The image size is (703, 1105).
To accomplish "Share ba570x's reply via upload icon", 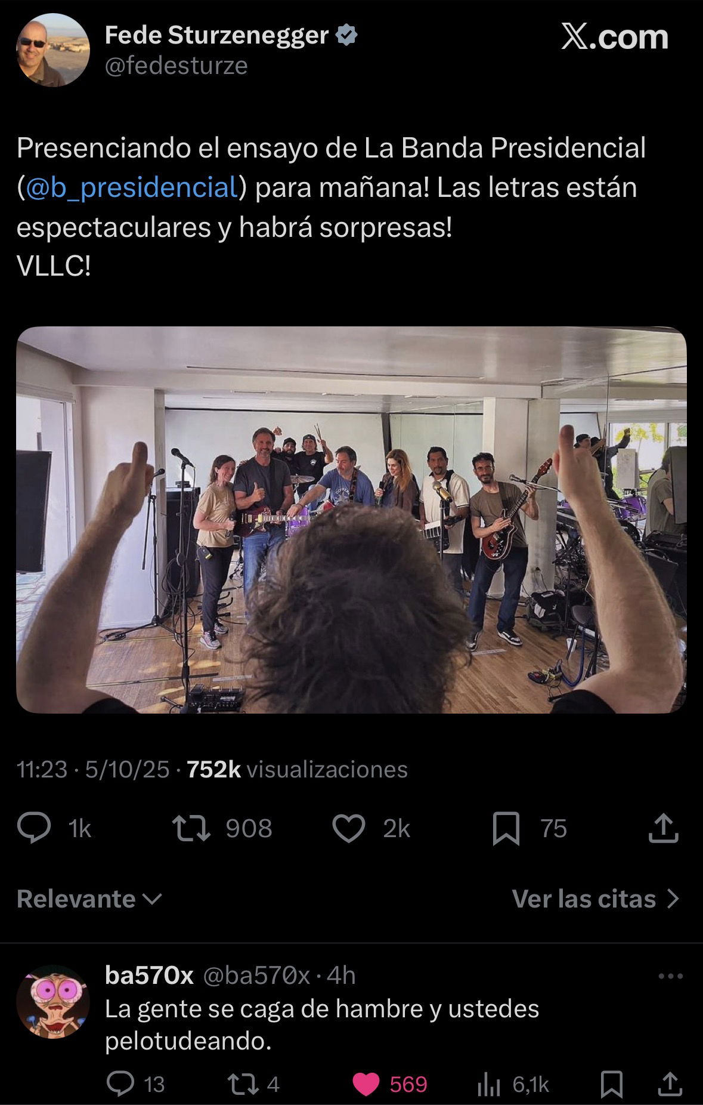I will tap(670, 1084).
